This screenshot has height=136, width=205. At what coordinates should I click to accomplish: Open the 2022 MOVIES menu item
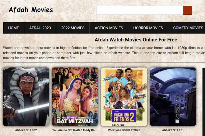pos(73,28)
